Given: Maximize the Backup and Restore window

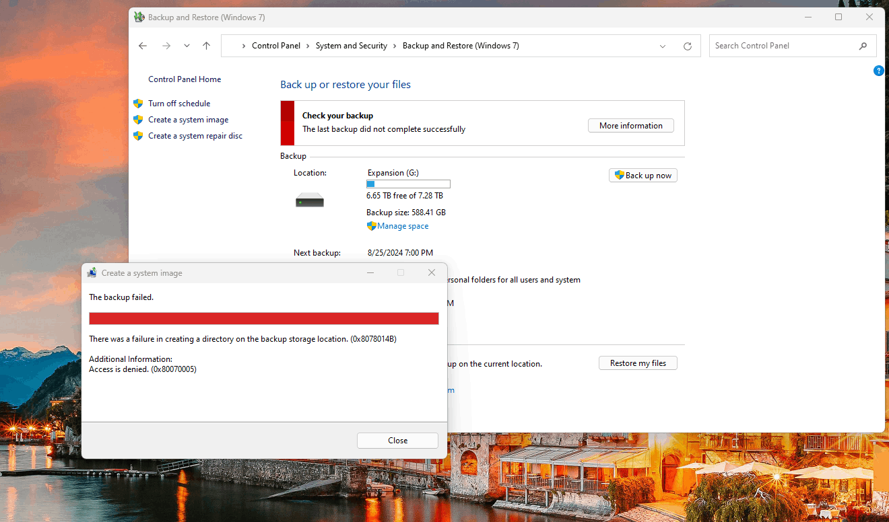Looking at the screenshot, I should tap(838, 17).
